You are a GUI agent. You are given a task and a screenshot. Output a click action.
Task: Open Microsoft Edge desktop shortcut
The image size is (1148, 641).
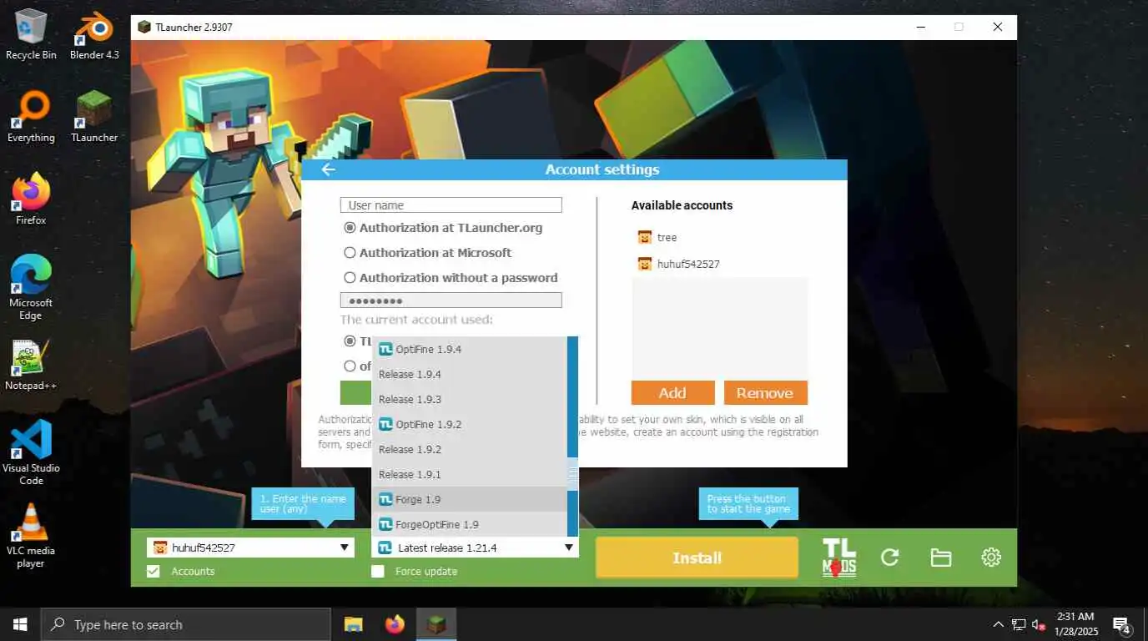point(32,288)
